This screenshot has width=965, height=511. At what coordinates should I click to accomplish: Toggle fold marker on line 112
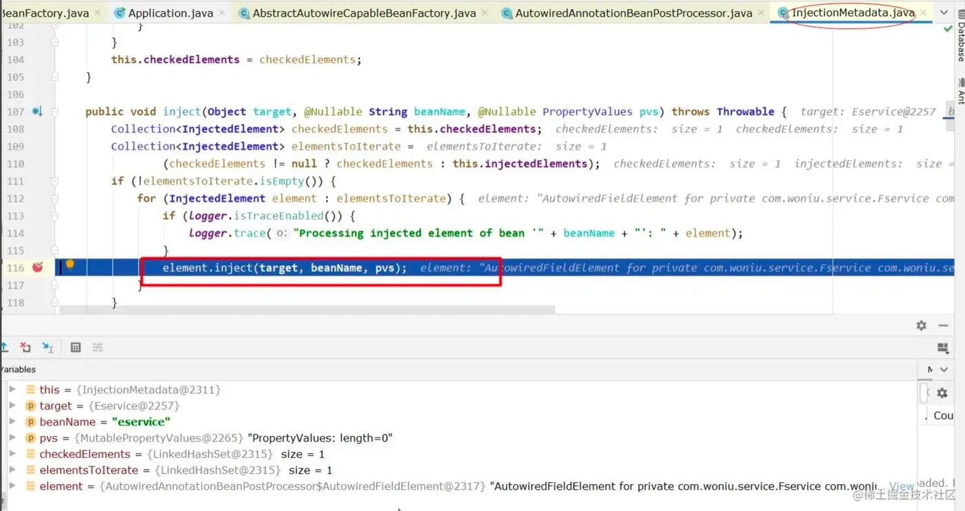tap(54, 198)
